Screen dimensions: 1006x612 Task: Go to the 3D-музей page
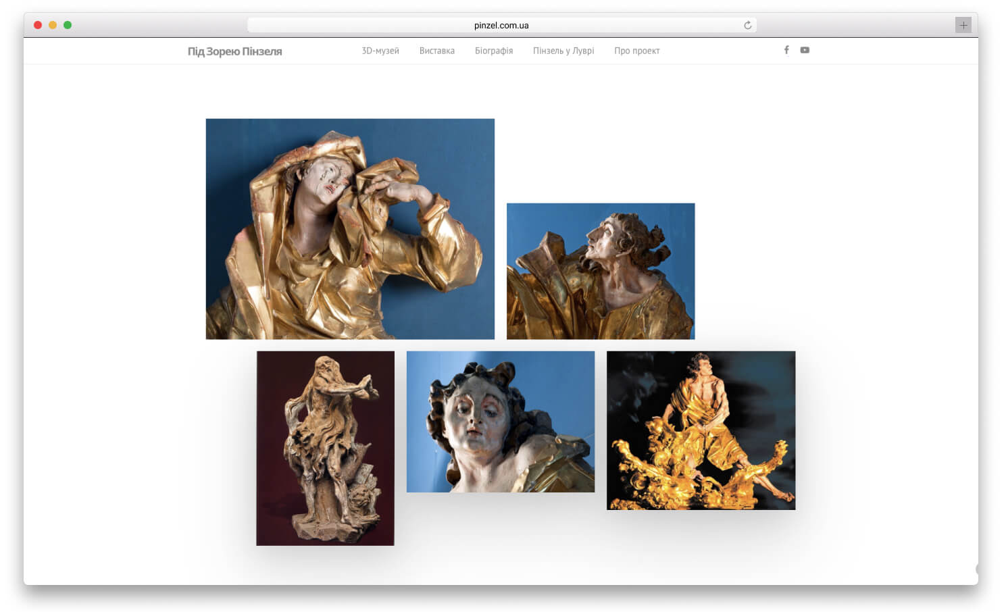point(380,51)
